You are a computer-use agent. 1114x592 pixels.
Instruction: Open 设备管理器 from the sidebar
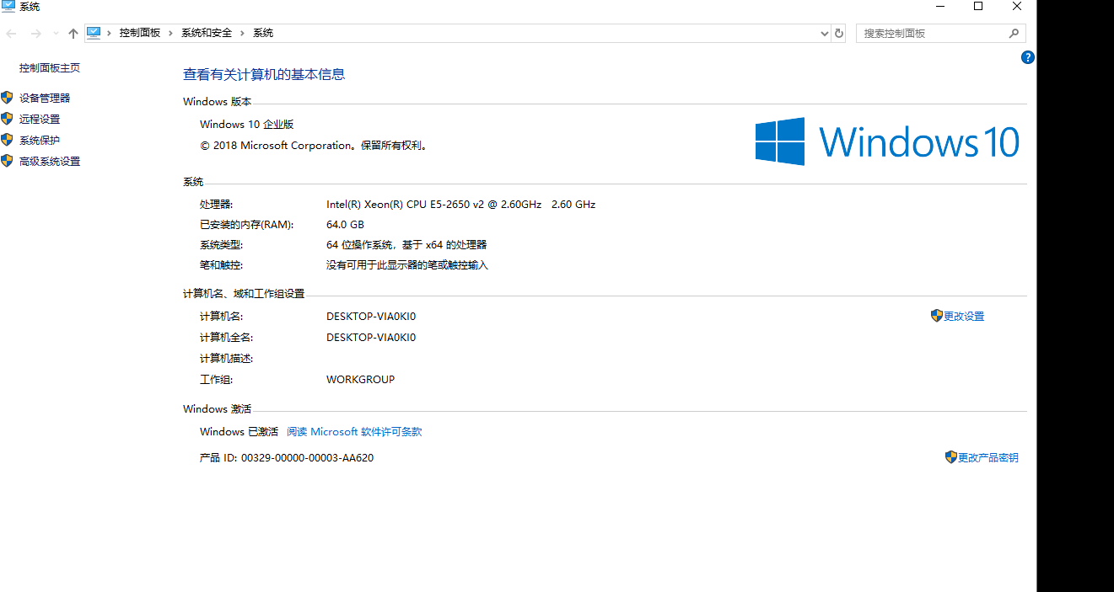pyautogui.click(x=45, y=99)
